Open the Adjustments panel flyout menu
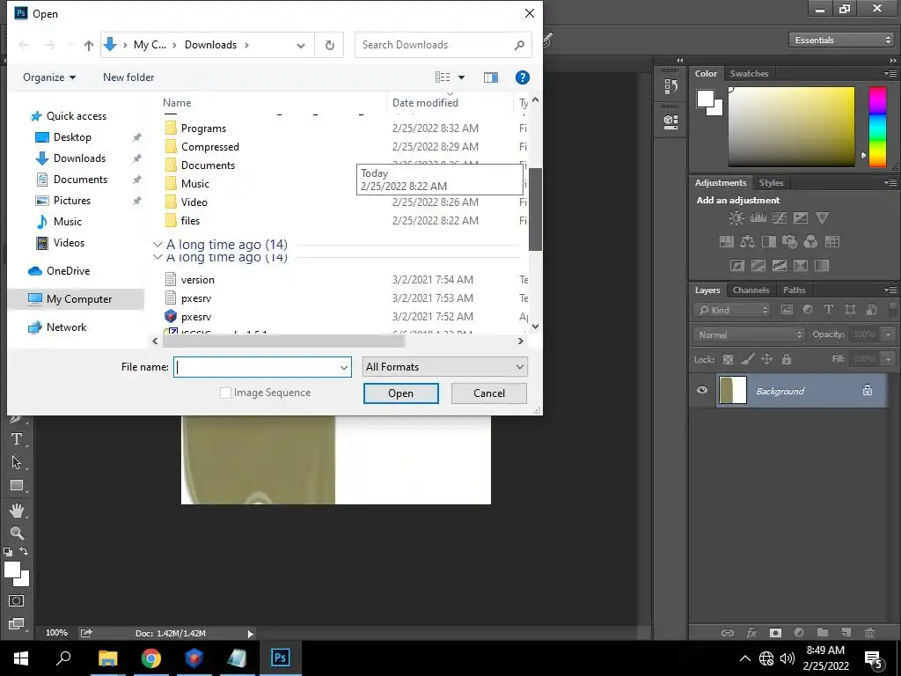901x676 pixels. click(890, 182)
